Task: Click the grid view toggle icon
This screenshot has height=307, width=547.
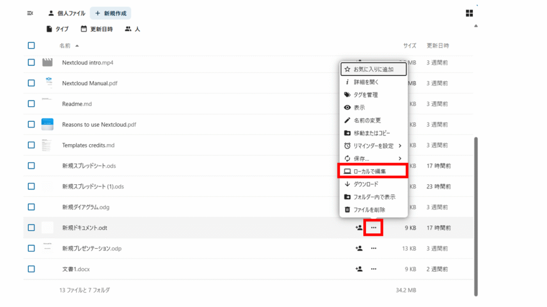Action: pos(470,13)
